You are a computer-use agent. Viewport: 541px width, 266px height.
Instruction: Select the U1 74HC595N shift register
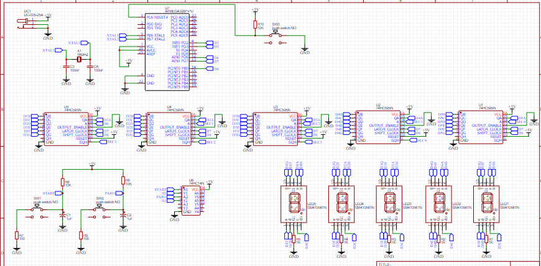coord(480,127)
